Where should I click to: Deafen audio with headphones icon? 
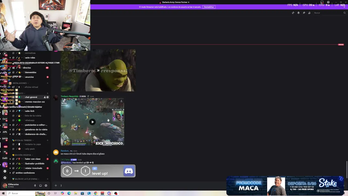coord(40,186)
